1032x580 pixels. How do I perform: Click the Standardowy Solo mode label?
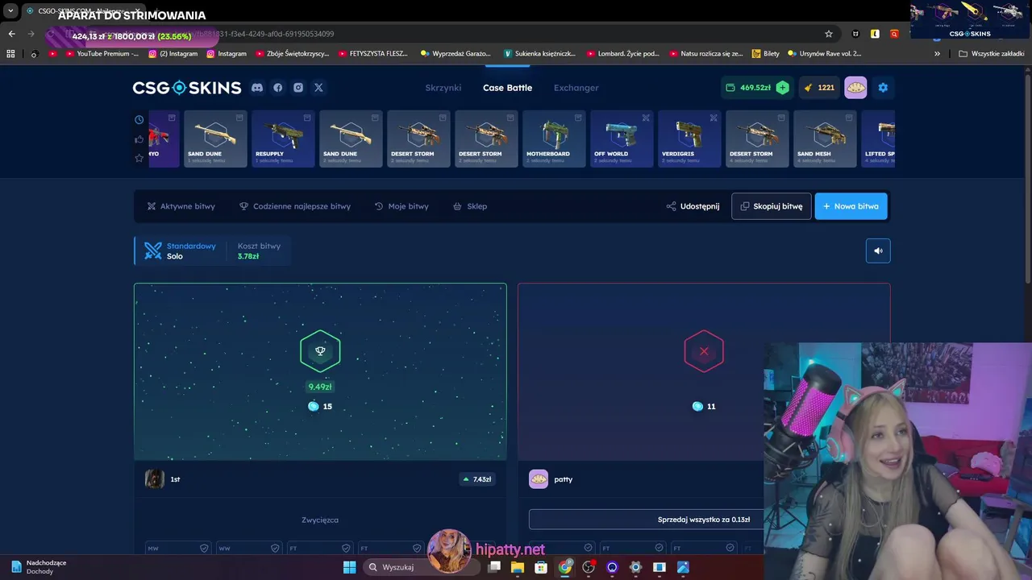(x=181, y=251)
